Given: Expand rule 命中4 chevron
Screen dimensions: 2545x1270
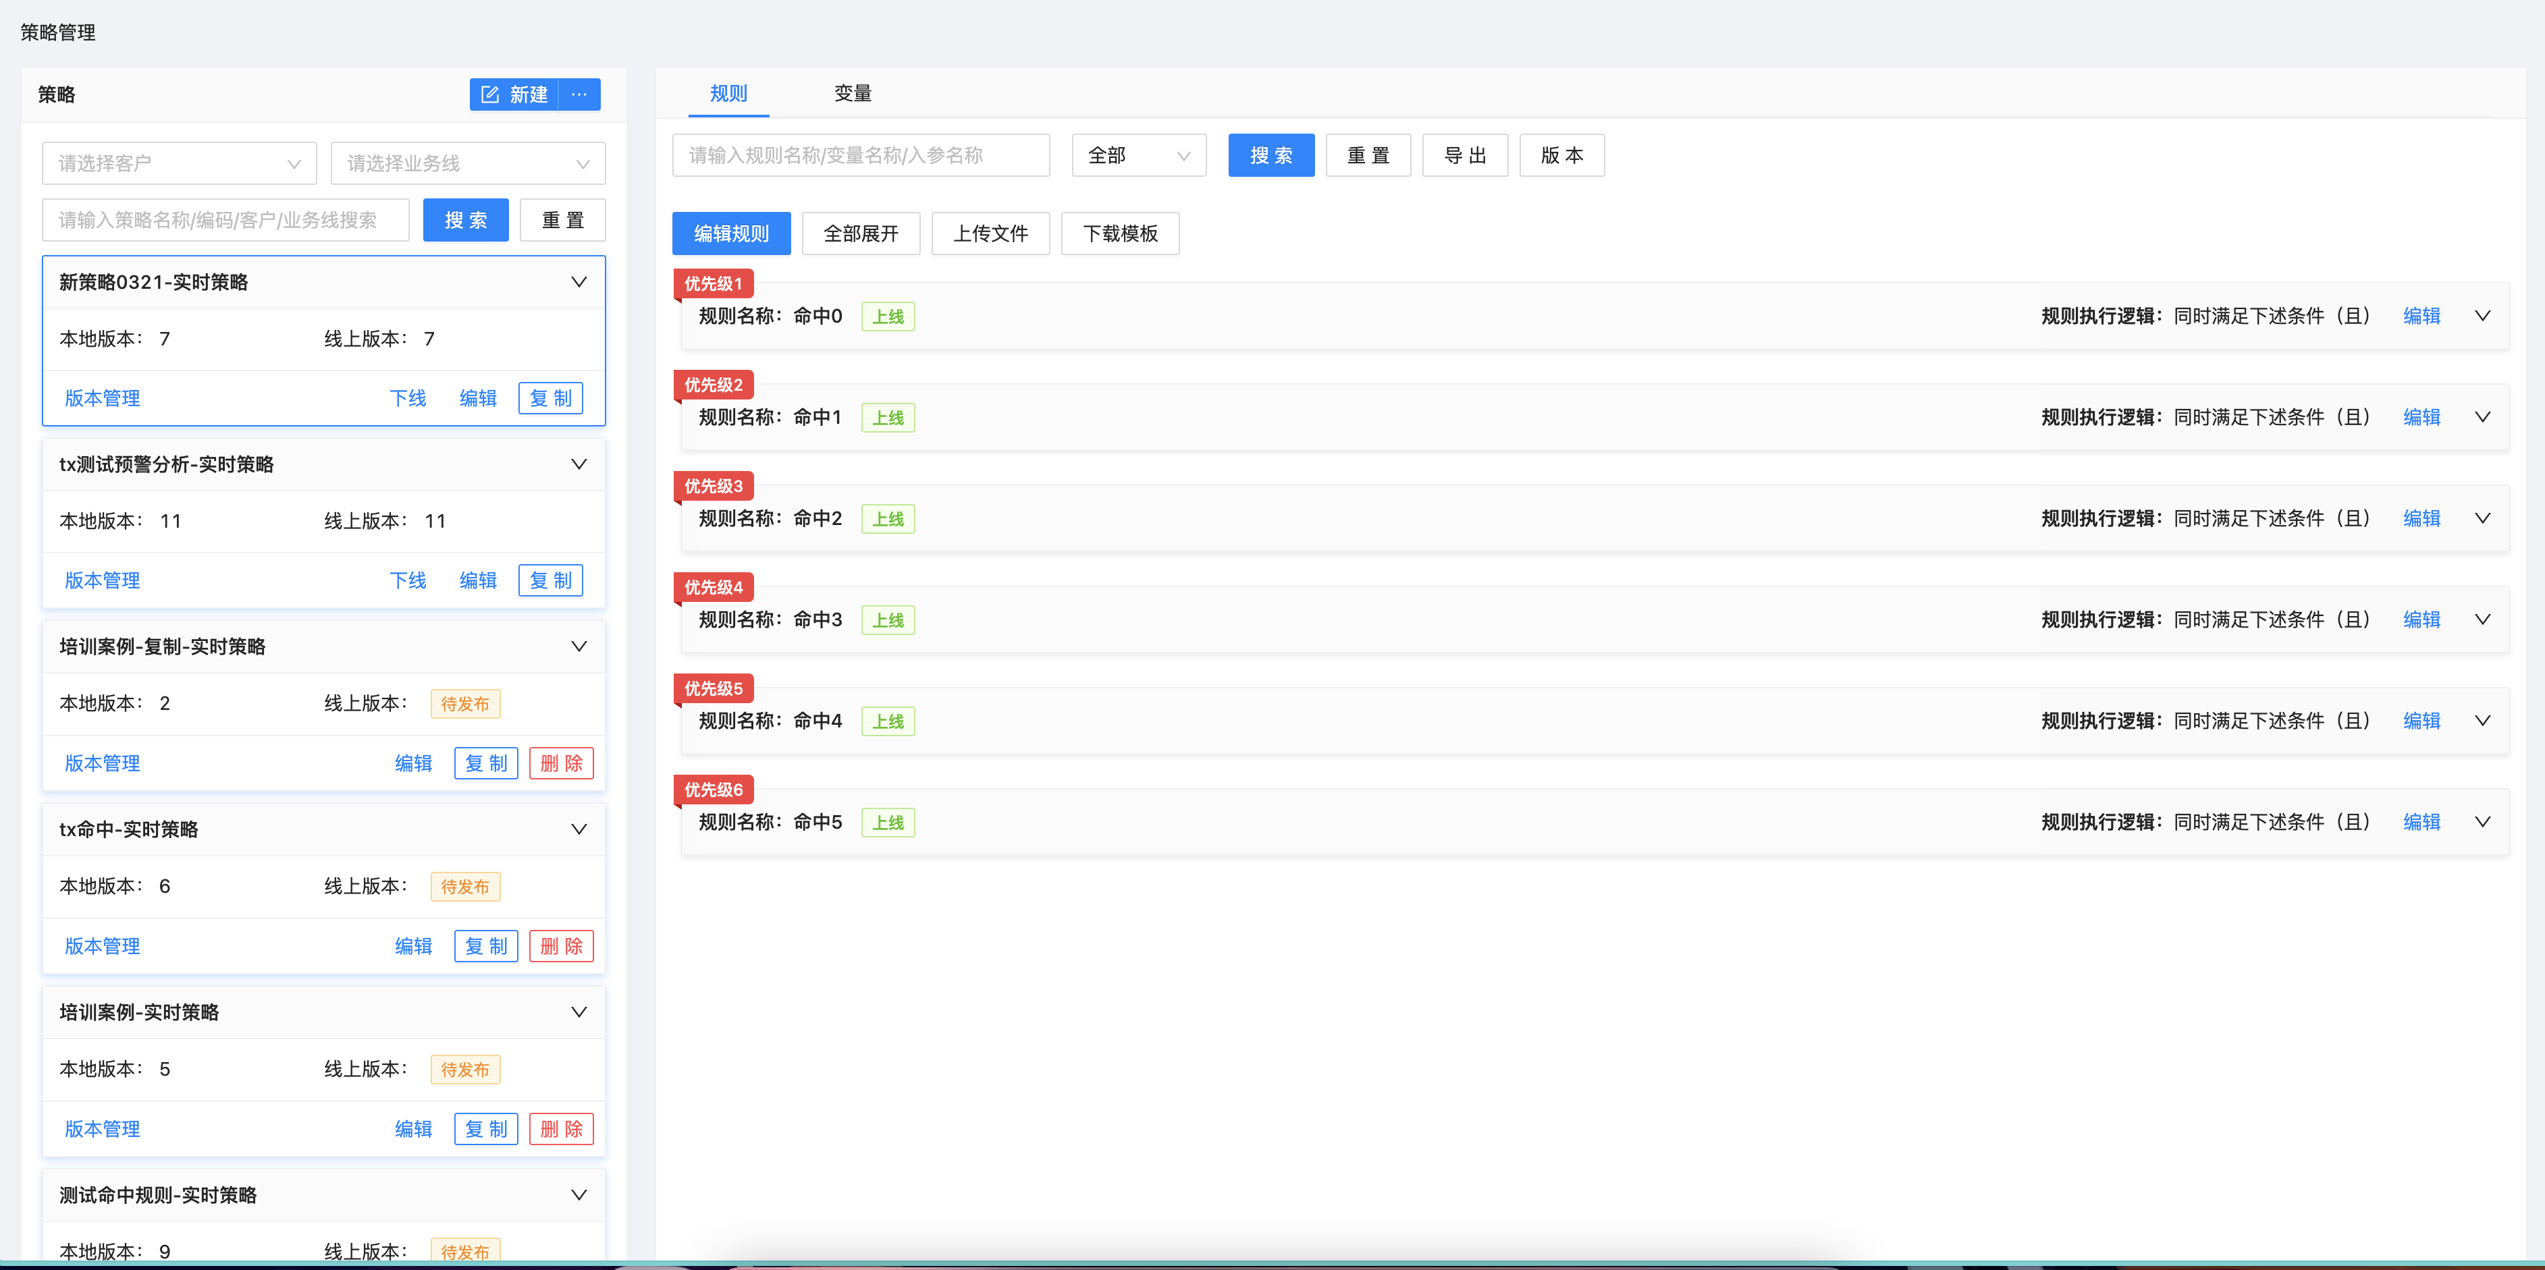Looking at the screenshot, I should tap(2482, 721).
